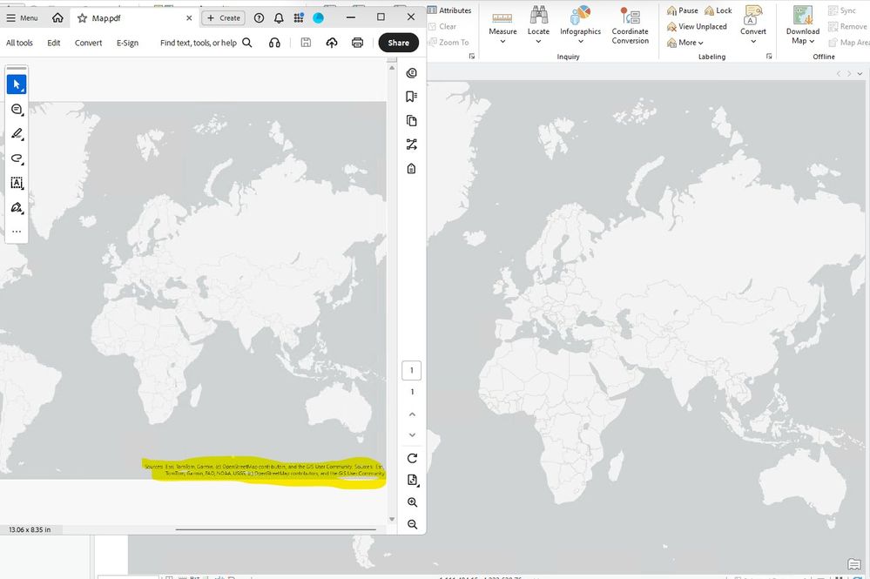Open Acrobat Menu hamburger
The height and width of the screenshot is (579, 870).
pos(22,17)
